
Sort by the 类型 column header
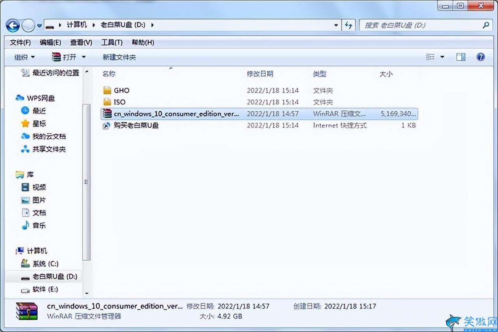click(320, 74)
